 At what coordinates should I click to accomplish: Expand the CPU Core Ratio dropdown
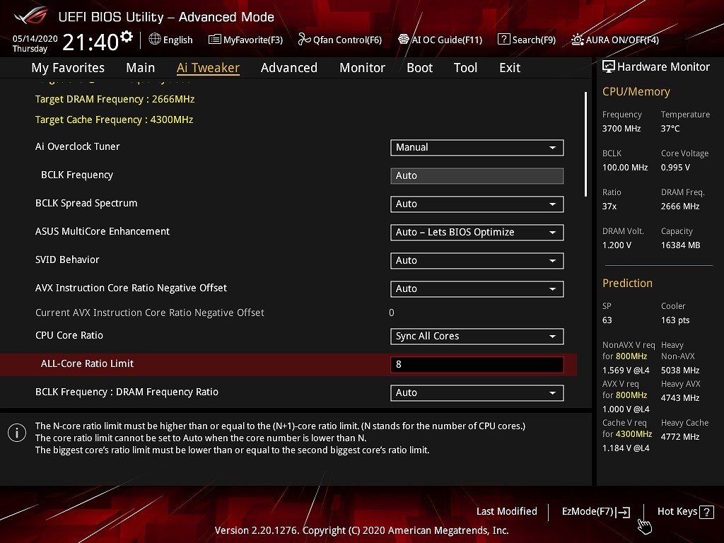coord(477,337)
